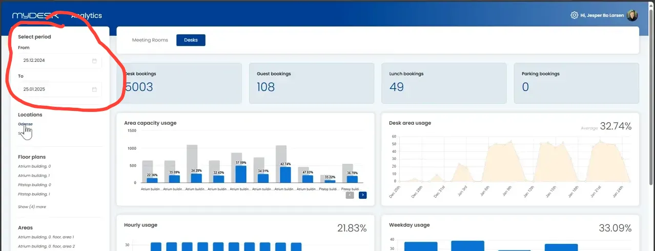Click the 'Areas' section heading
655x251 pixels.
26,227
